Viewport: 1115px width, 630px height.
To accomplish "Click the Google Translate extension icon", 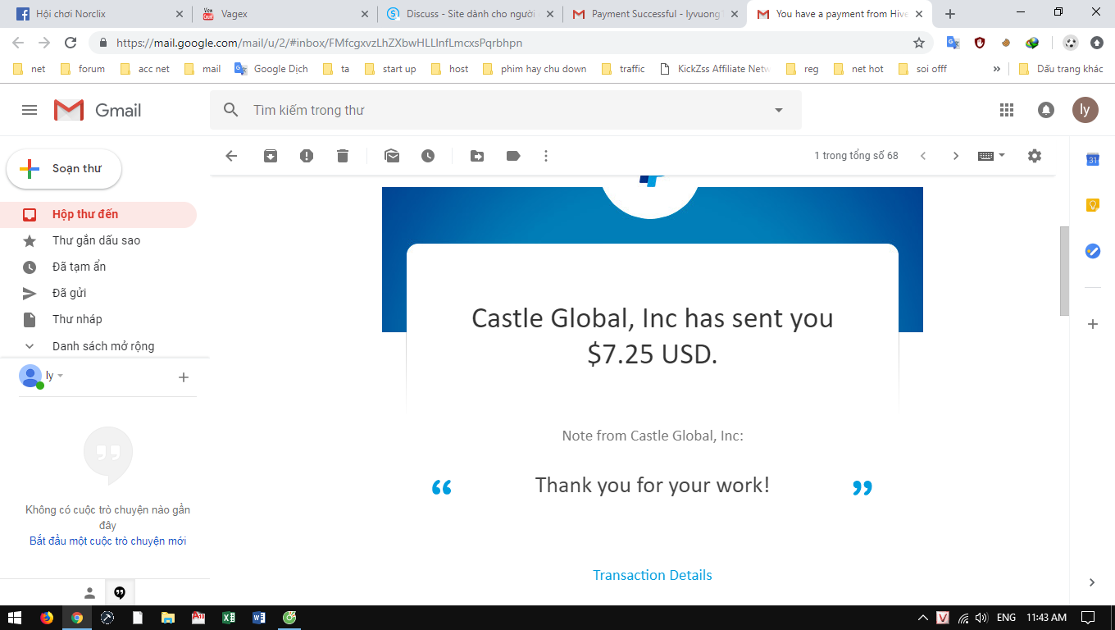I will (953, 43).
